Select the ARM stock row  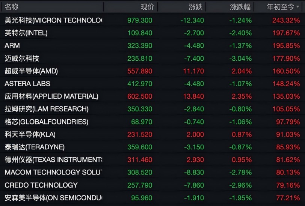(x=152, y=45)
